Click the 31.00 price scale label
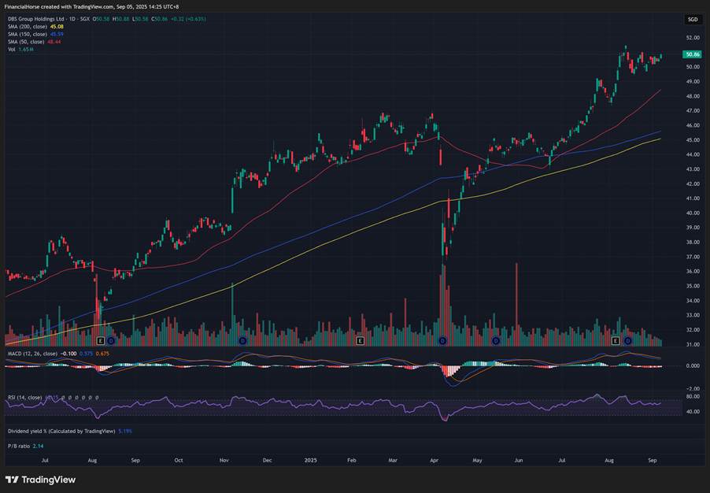 tap(693, 344)
